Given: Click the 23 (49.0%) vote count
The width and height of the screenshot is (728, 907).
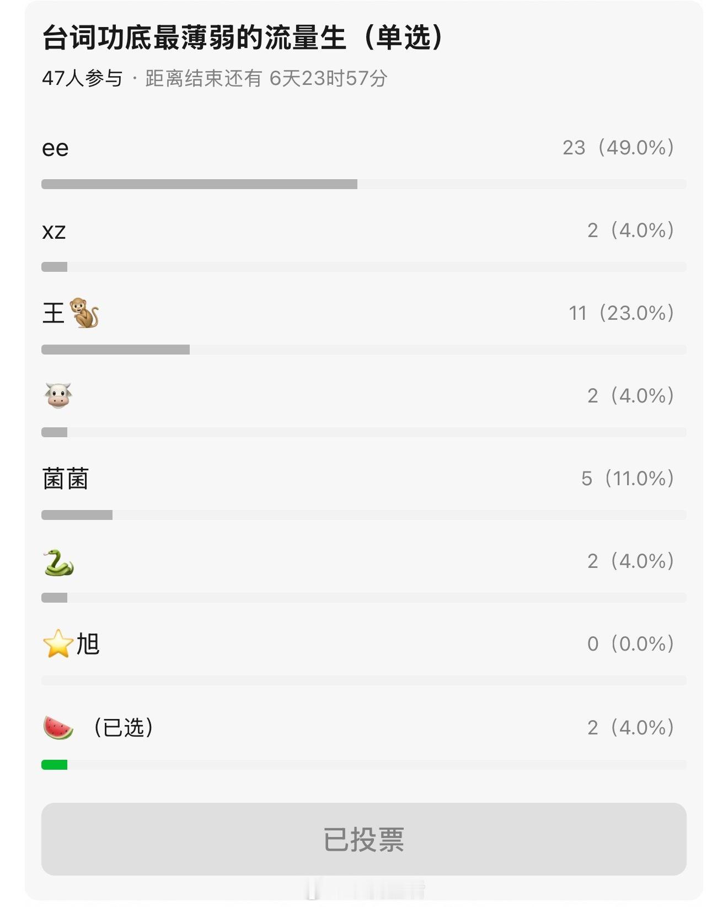Looking at the screenshot, I should click(618, 148).
